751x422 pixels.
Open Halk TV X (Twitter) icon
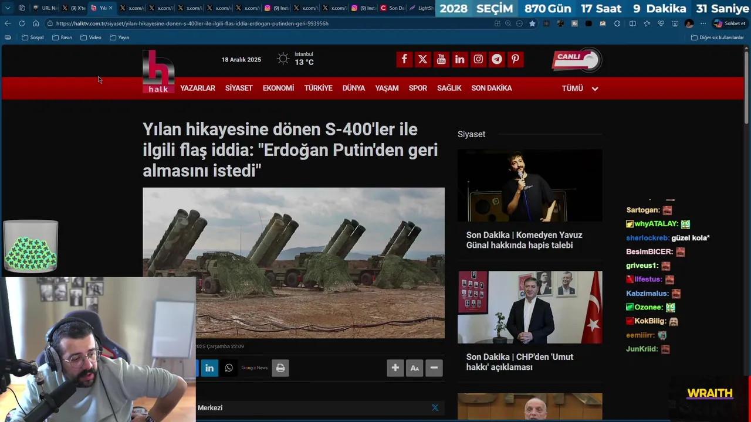(422, 59)
